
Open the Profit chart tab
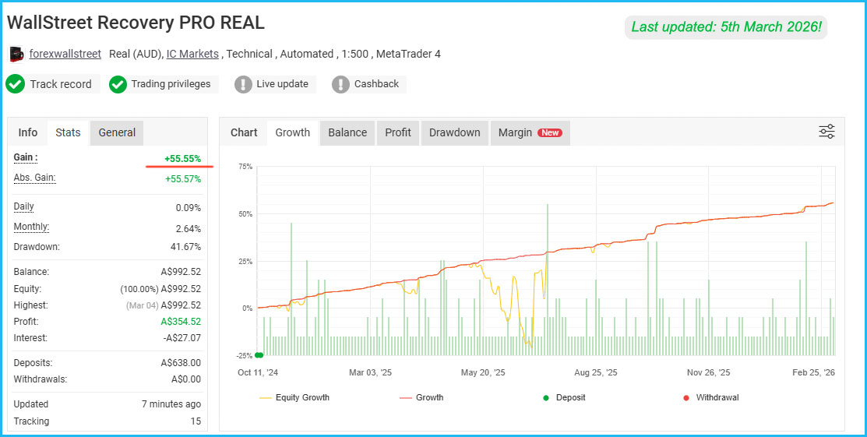[398, 132]
